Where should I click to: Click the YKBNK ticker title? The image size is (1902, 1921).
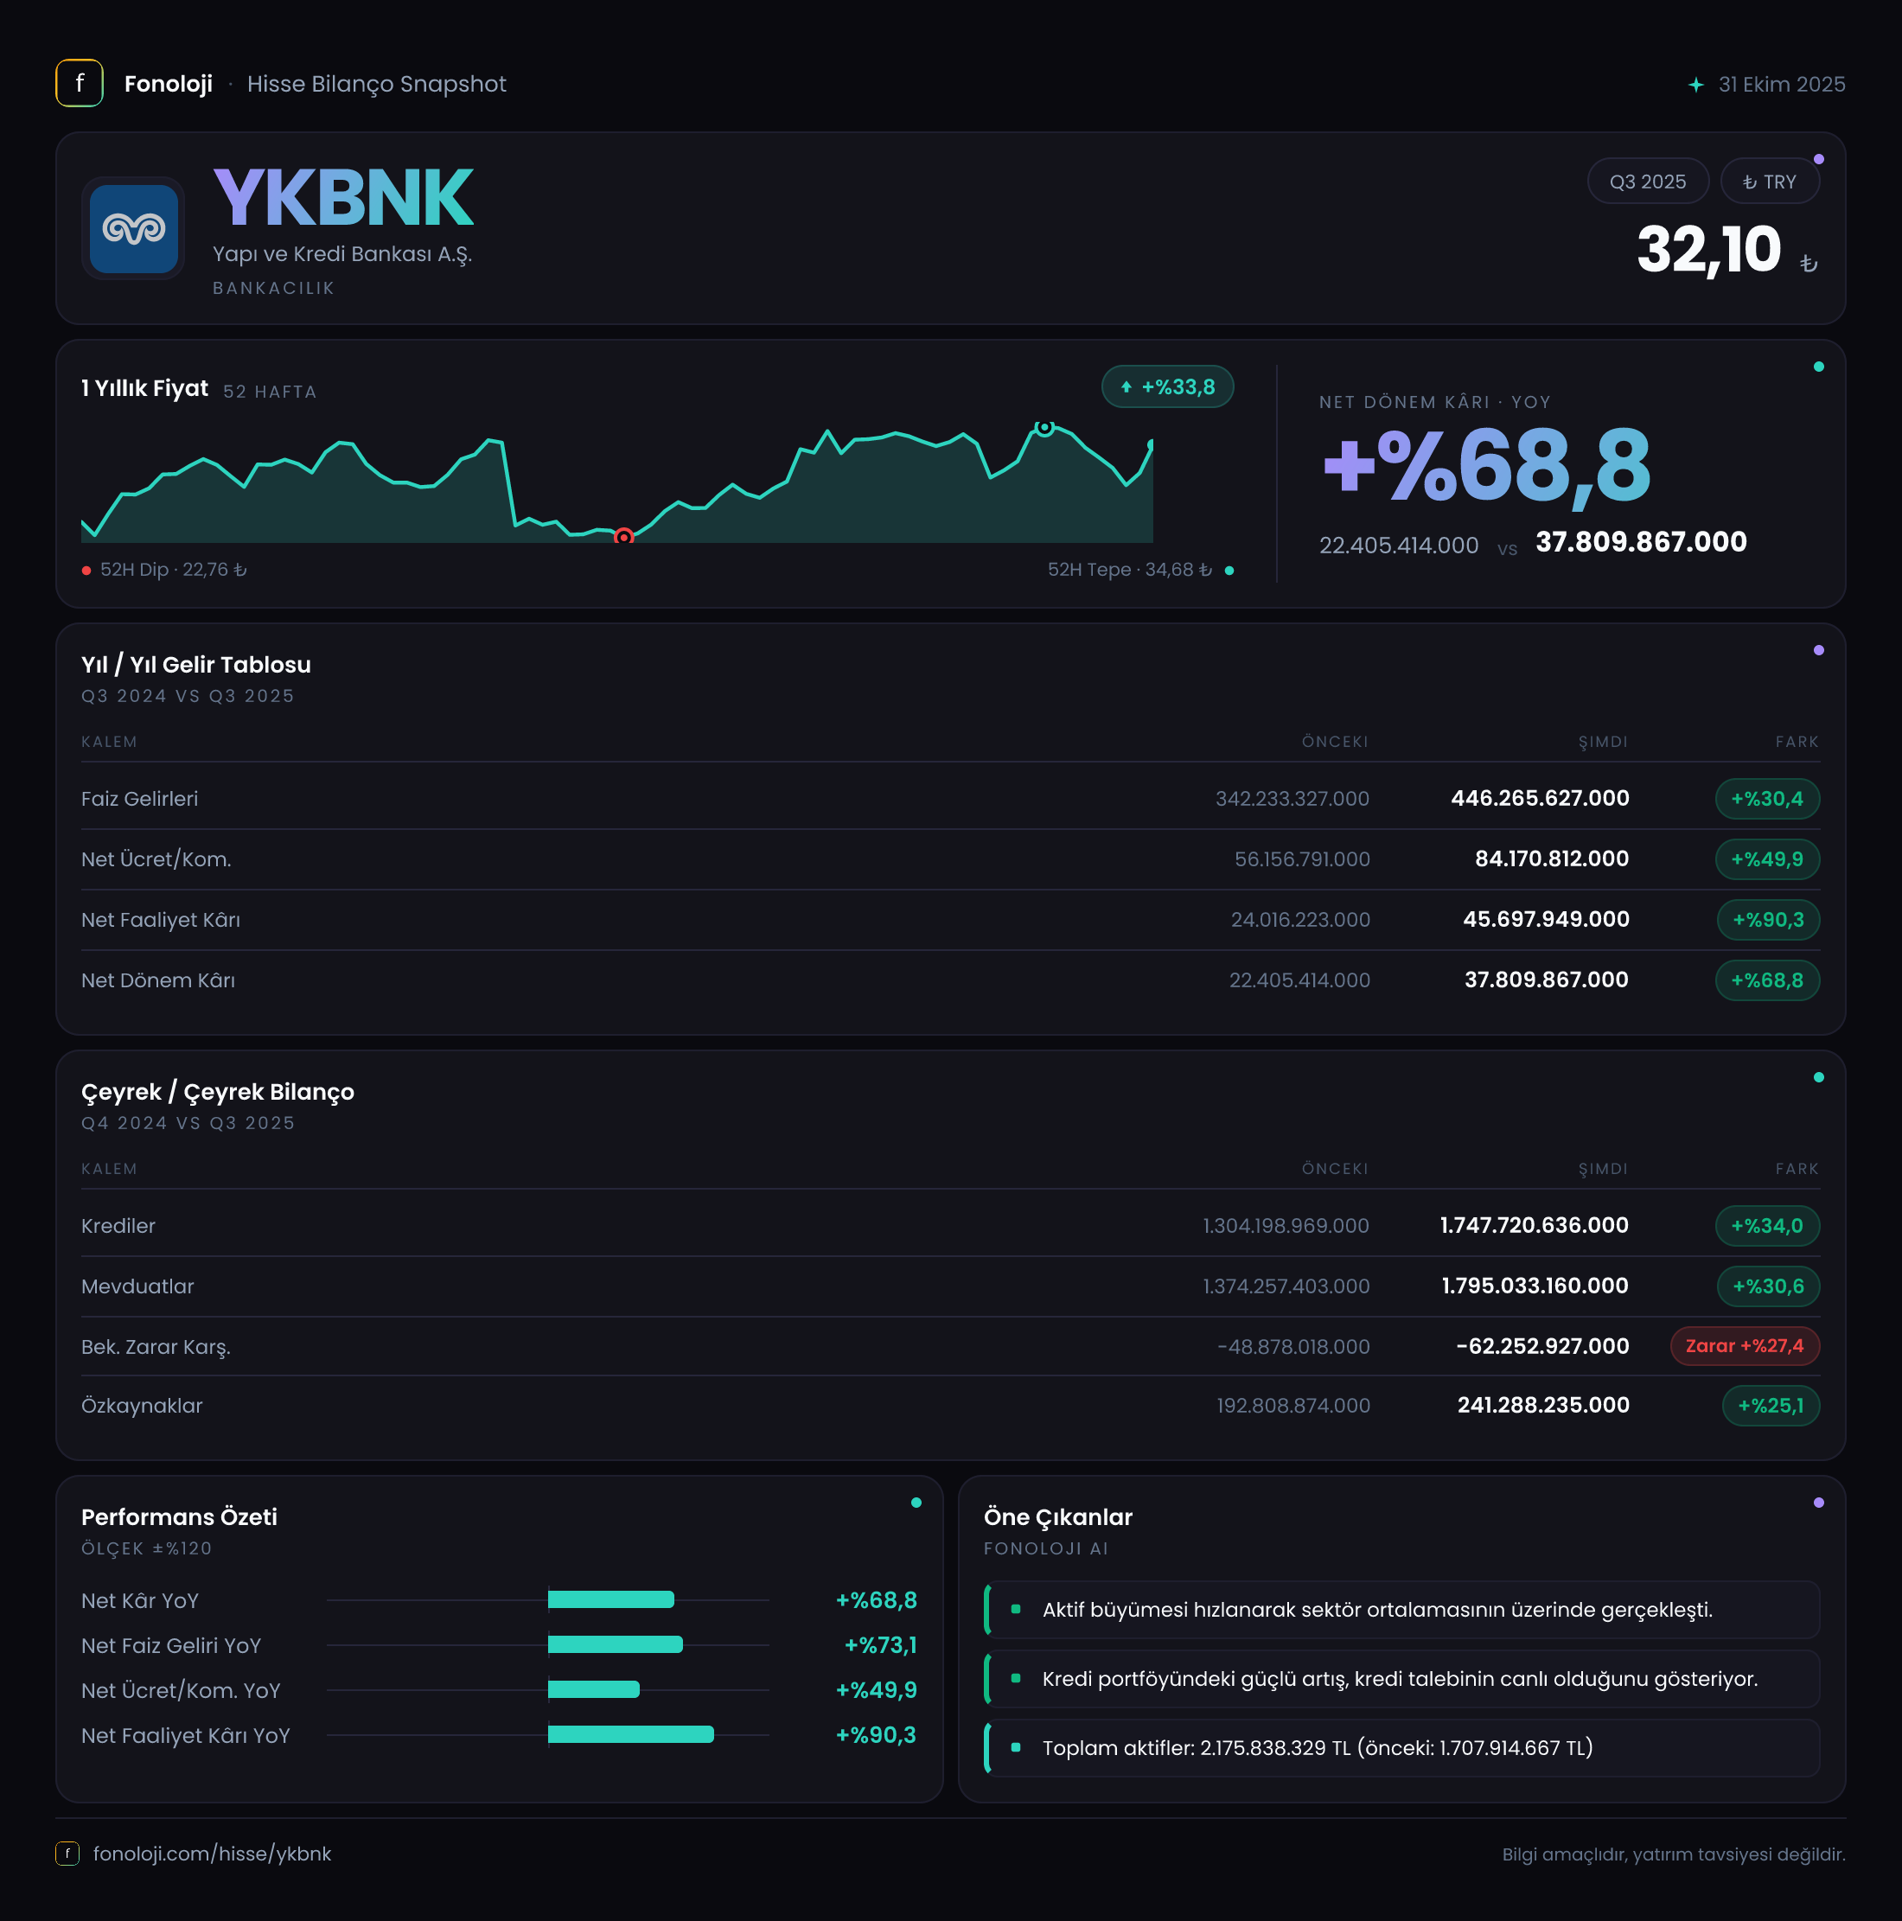coord(343,198)
